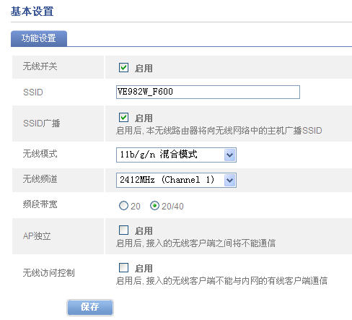
Task: Click the 20/40 label text
Action: (172, 207)
